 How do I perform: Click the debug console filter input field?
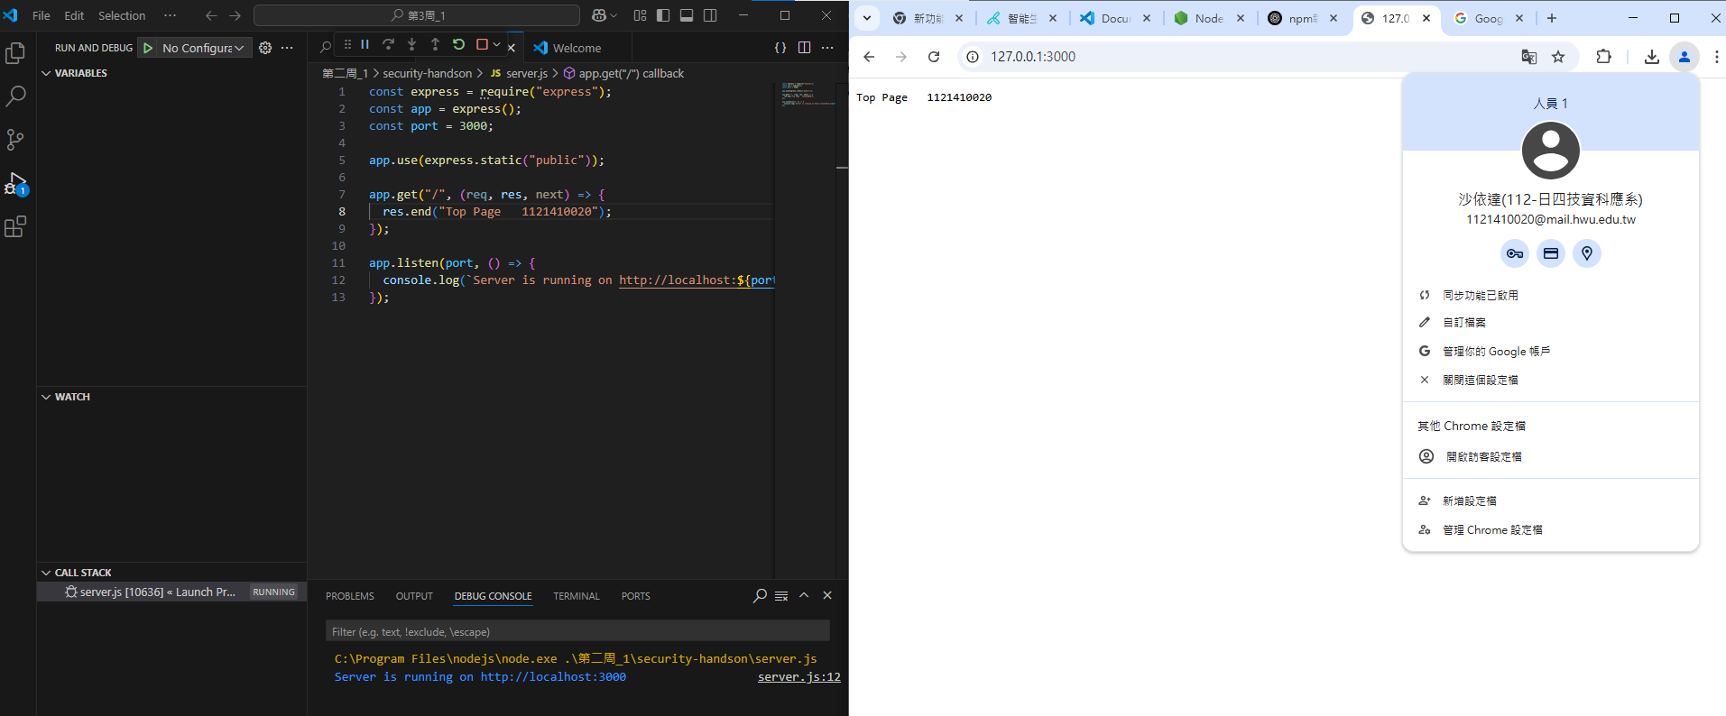(577, 631)
